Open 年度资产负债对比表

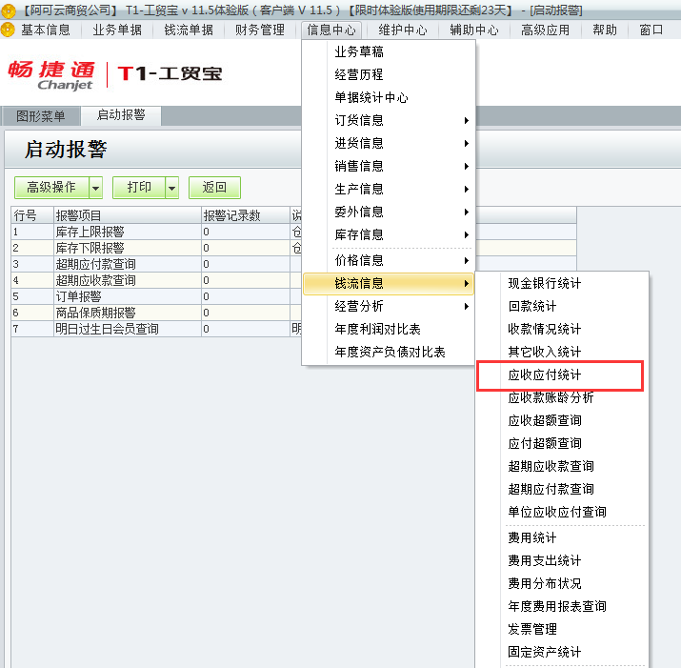tap(389, 352)
